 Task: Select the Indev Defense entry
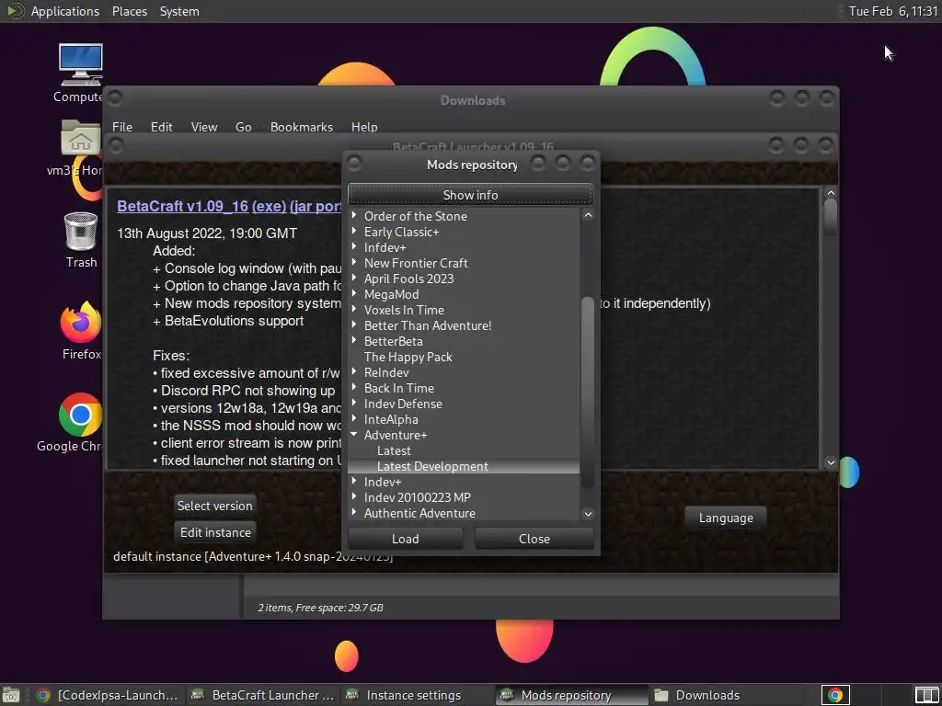click(403, 404)
